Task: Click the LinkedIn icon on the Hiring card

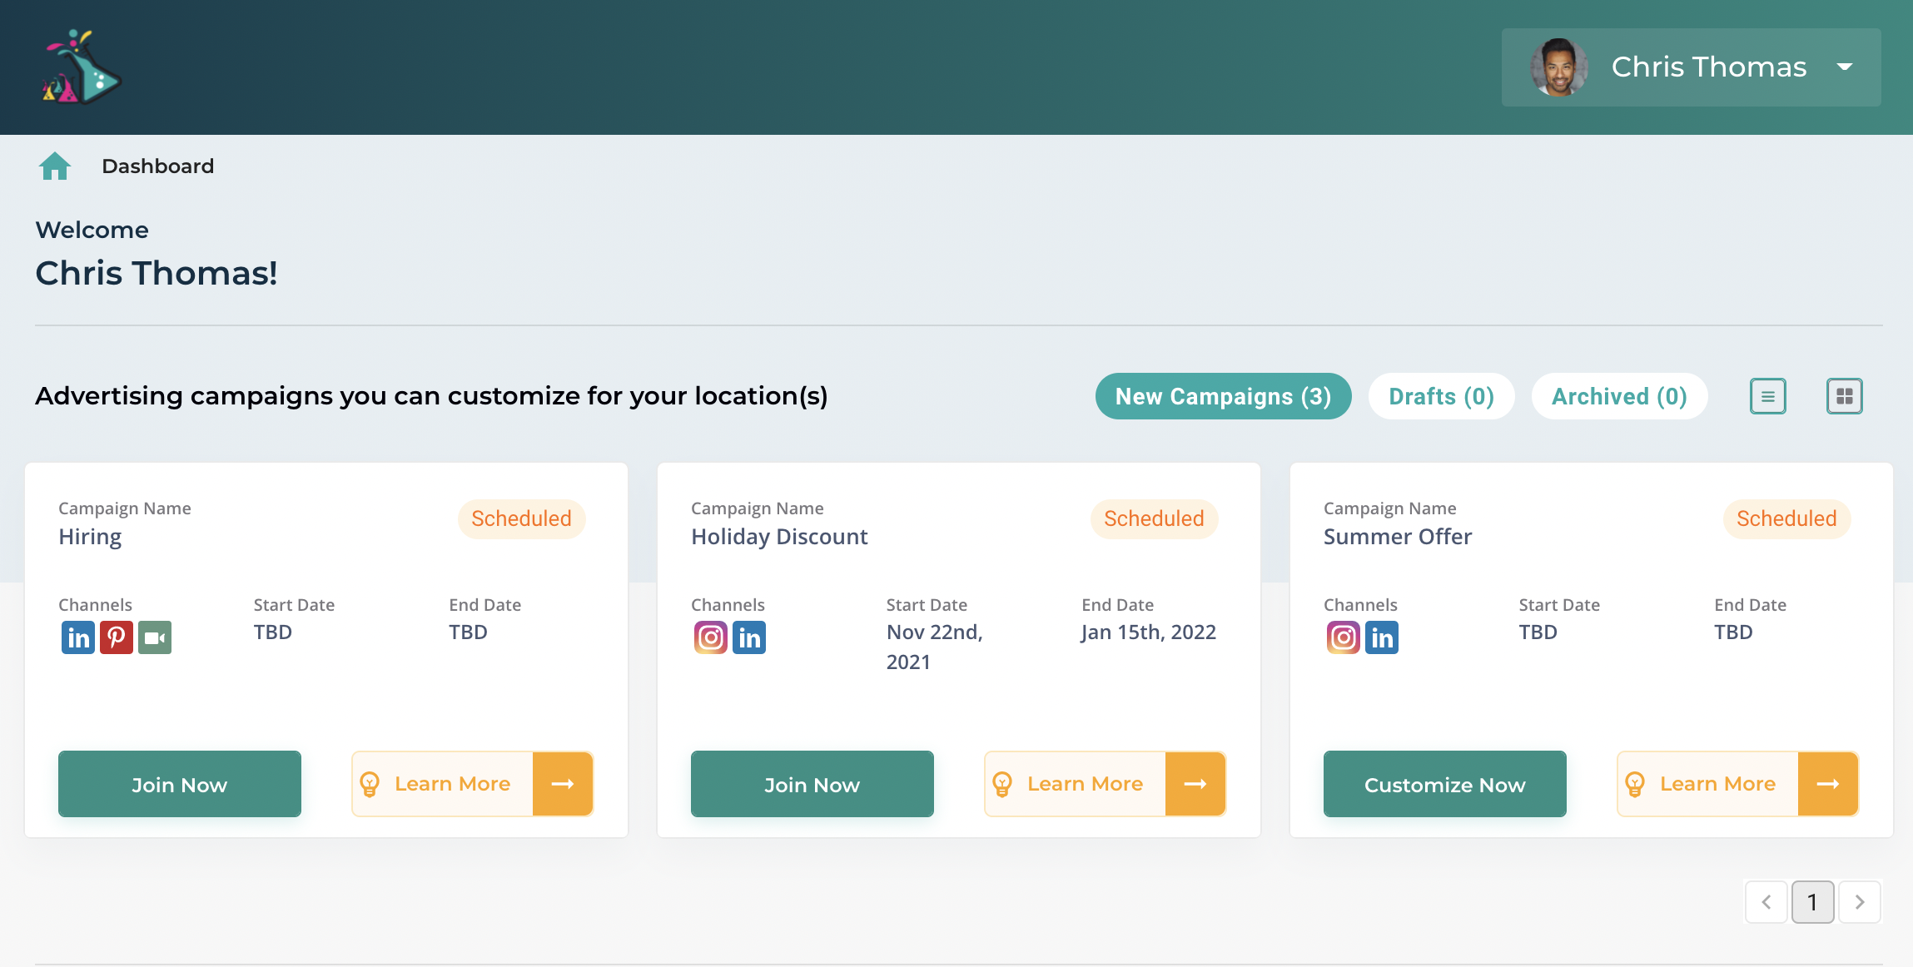Action: (x=78, y=638)
